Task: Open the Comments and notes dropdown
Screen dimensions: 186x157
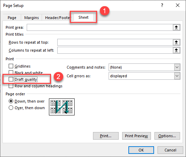Action: [x=177, y=67]
